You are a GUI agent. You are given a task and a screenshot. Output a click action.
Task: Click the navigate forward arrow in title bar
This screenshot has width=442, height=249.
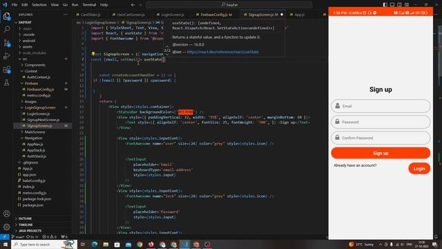140,5
